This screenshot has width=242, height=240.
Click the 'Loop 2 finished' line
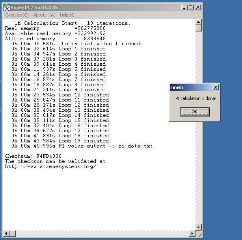58,54
